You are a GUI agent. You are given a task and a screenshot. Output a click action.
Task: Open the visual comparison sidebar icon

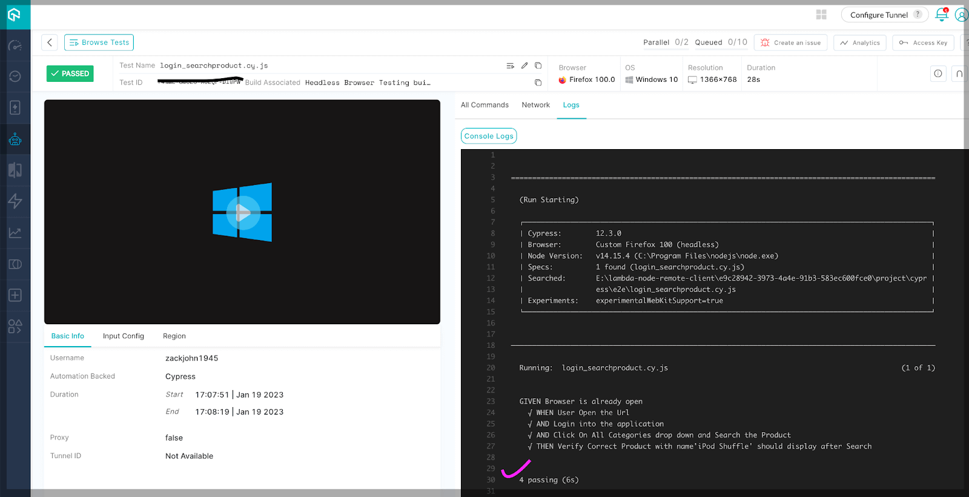tap(15, 170)
